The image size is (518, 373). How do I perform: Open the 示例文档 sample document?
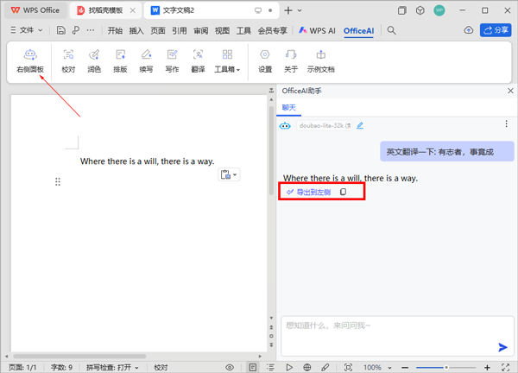click(x=320, y=60)
